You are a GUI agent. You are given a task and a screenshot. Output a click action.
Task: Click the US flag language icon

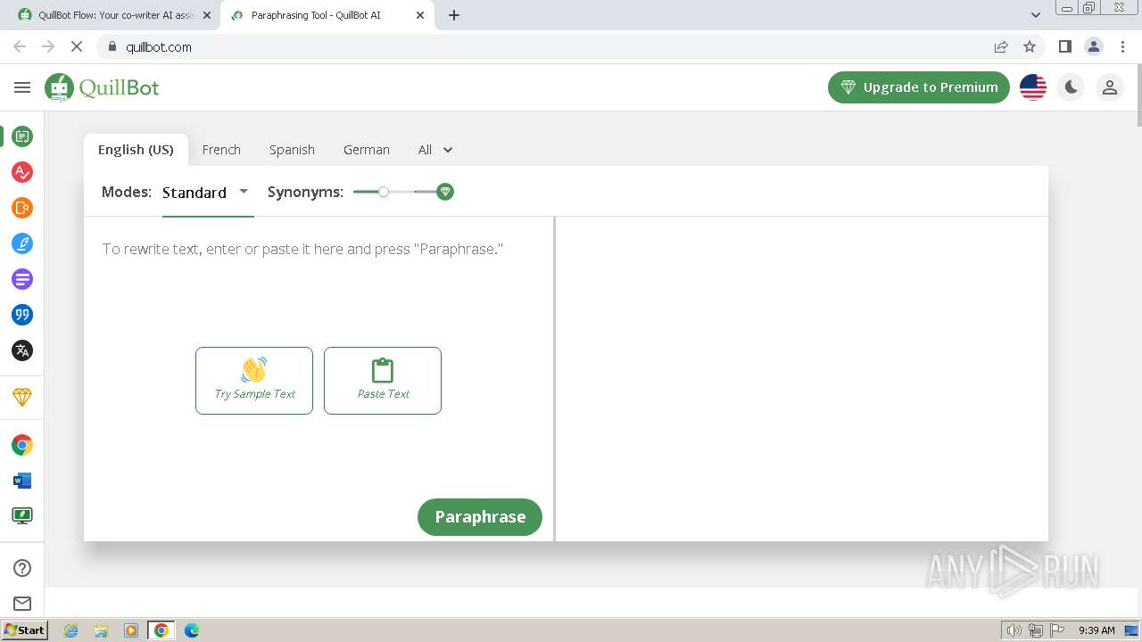1033,87
